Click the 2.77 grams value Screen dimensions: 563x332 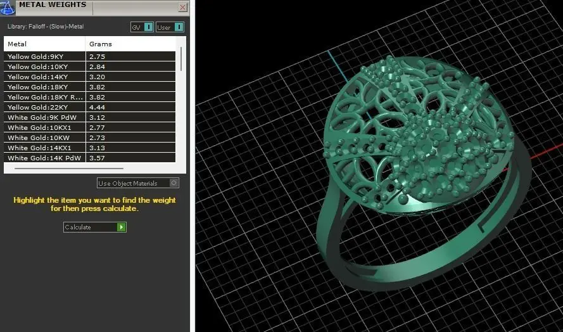pyautogui.click(x=97, y=127)
